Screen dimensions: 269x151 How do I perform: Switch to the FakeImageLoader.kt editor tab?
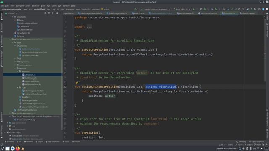[x=118, y=13]
